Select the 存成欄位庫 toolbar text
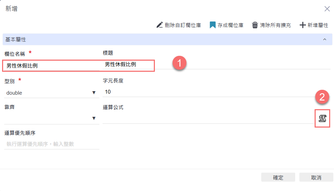 click(230, 25)
